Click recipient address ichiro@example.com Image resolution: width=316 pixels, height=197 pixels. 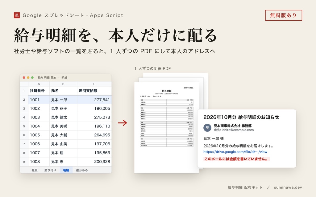[238, 130]
